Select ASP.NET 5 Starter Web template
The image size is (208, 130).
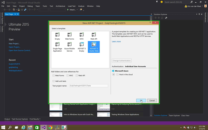pyautogui.click(x=94, y=45)
